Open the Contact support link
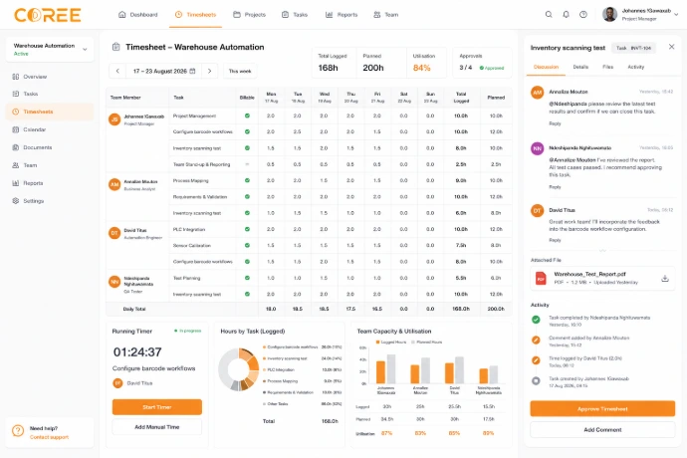Viewport: 687px width, 458px height. [x=49, y=437]
